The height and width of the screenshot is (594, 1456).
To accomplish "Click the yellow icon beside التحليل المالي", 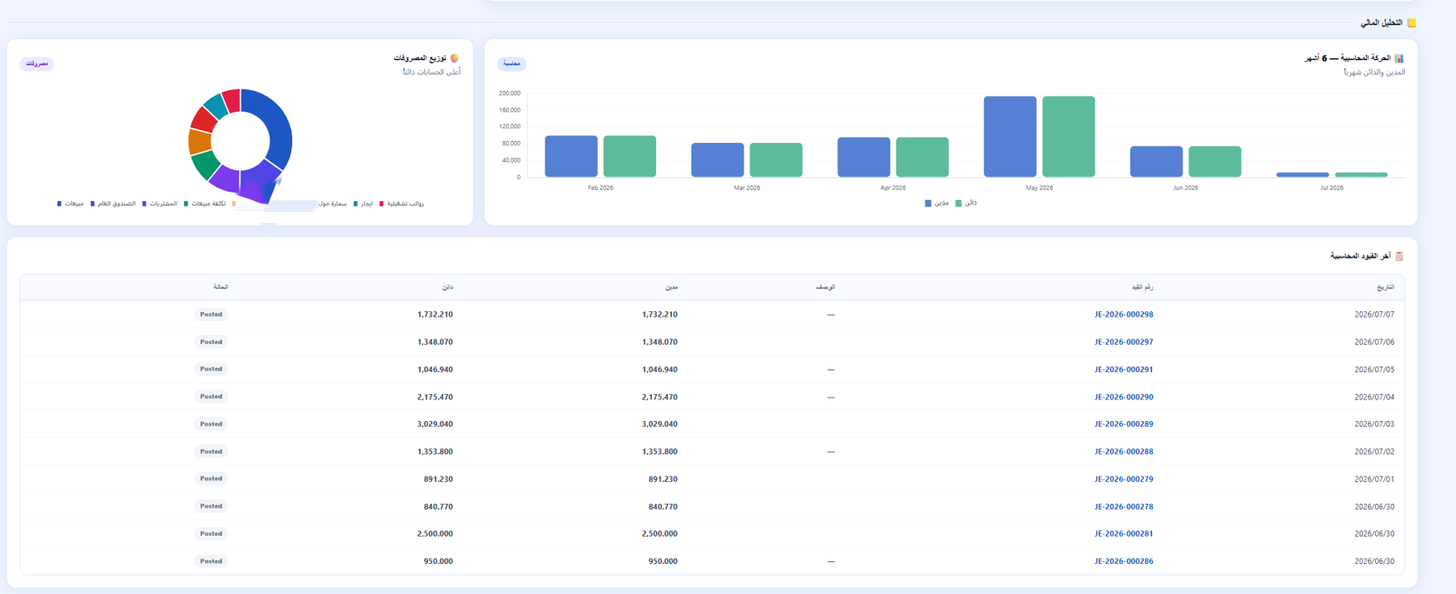I will (x=1411, y=23).
